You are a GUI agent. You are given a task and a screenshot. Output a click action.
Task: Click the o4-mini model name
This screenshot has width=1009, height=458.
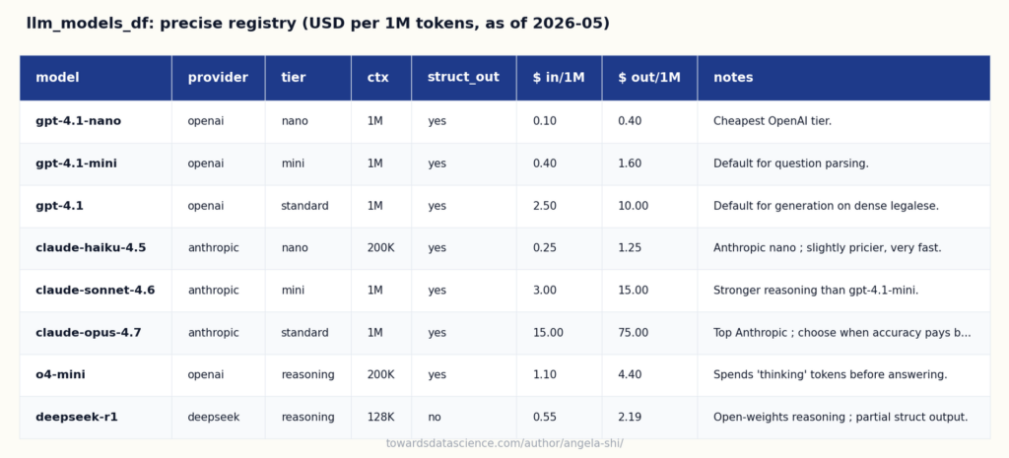point(60,375)
